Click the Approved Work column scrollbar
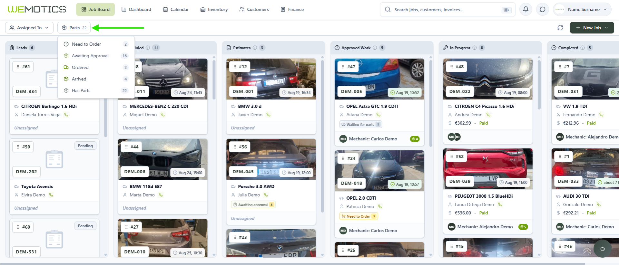Screen dimensions: 619x265 click(x=431, y=103)
